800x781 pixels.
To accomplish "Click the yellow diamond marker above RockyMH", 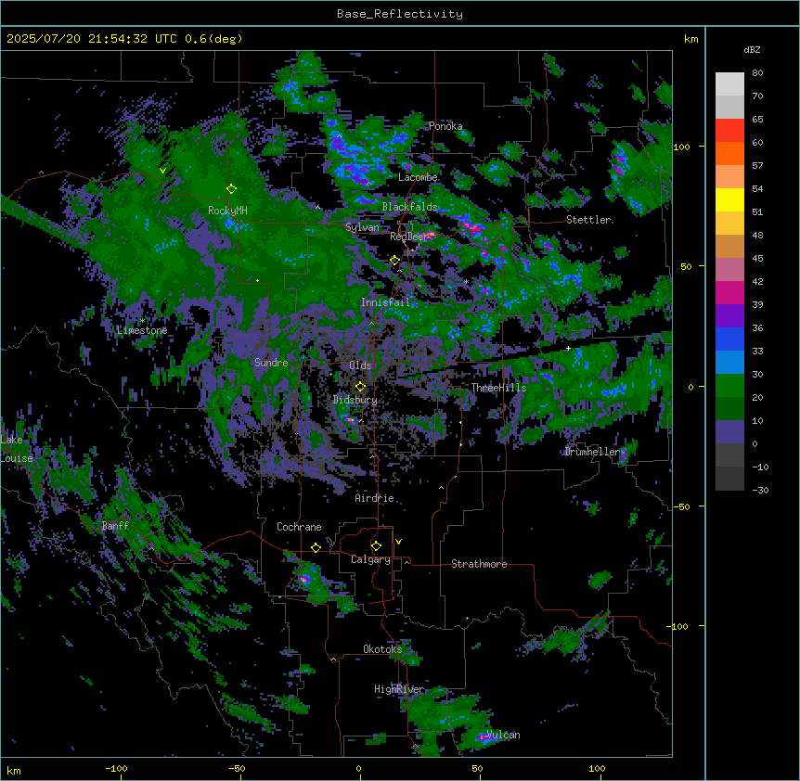I will tap(232, 189).
